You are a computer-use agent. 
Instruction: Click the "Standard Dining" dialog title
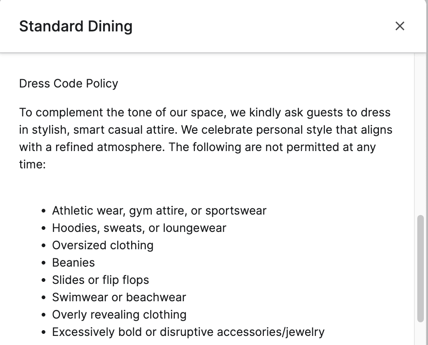pos(76,26)
